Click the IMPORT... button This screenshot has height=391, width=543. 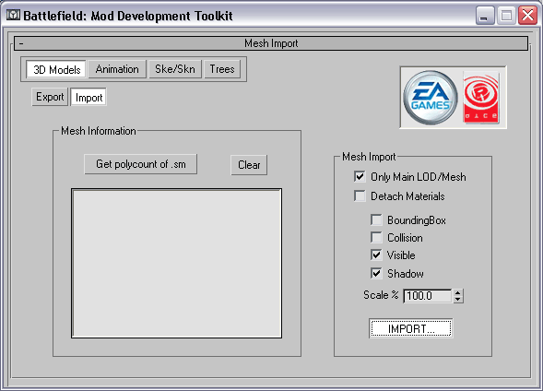click(x=411, y=328)
